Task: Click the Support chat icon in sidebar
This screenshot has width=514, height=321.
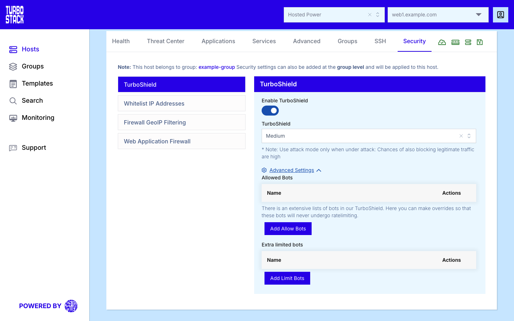Action: tap(13, 148)
